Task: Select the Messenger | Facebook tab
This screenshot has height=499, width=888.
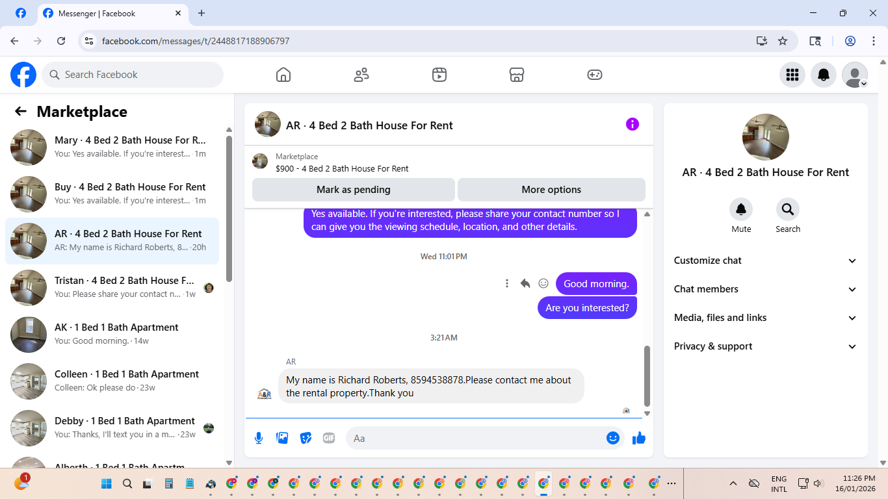Action: click(x=112, y=13)
